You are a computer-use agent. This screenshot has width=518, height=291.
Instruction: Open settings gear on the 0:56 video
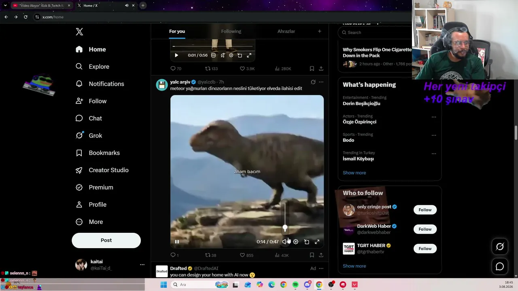231,55
